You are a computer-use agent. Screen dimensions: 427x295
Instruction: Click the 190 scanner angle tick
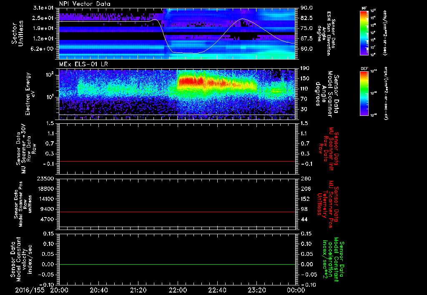click(305, 68)
